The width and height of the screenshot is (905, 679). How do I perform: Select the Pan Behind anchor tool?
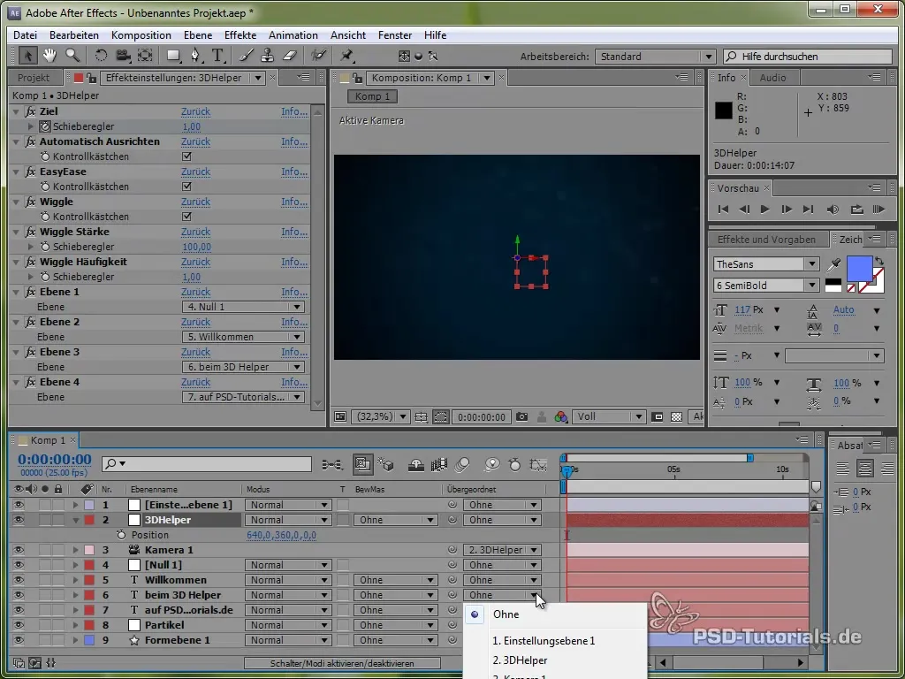click(145, 56)
